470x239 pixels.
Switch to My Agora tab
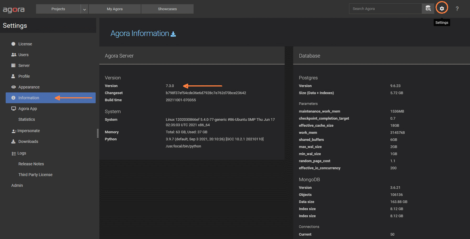(115, 9)
